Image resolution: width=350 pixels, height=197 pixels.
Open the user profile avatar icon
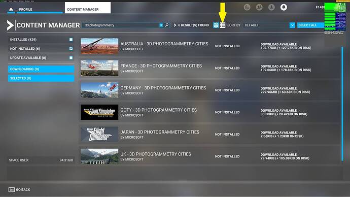pos(271,8)
